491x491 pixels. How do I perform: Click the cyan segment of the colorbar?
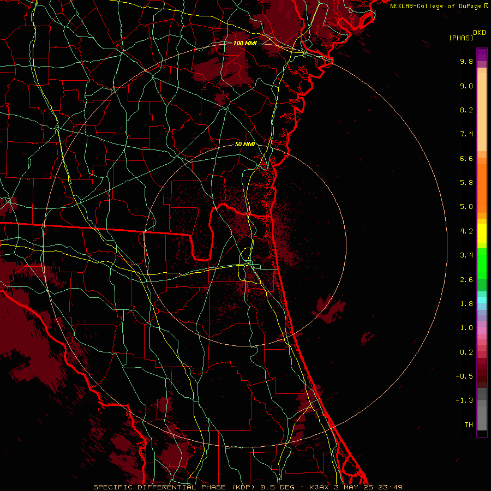pos(482,300)
